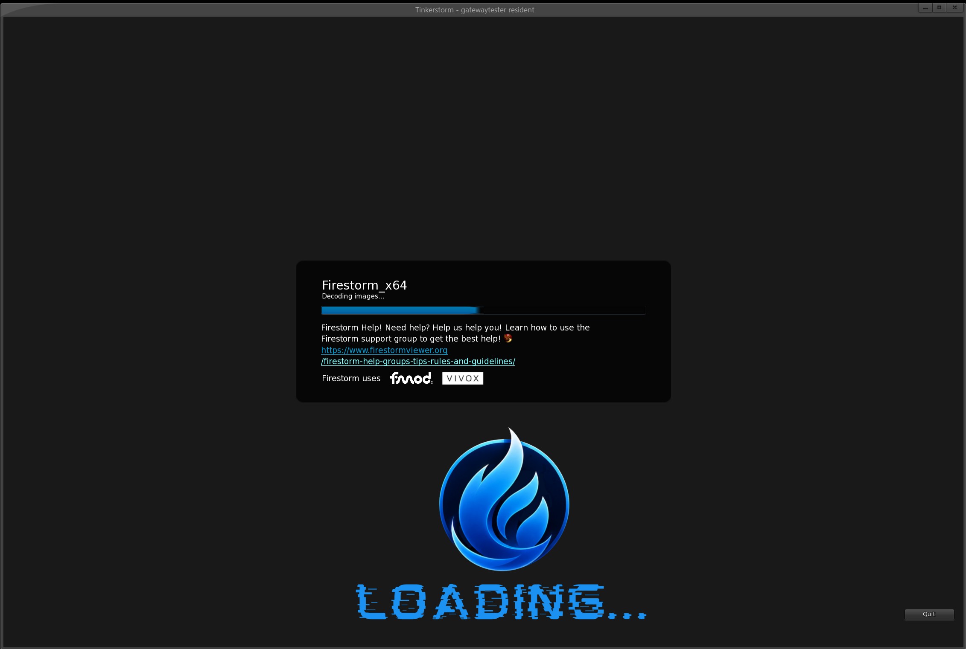Click the blue loading progress bar
The width and height of the screenshot is (966, 649).
click(483, 310)
